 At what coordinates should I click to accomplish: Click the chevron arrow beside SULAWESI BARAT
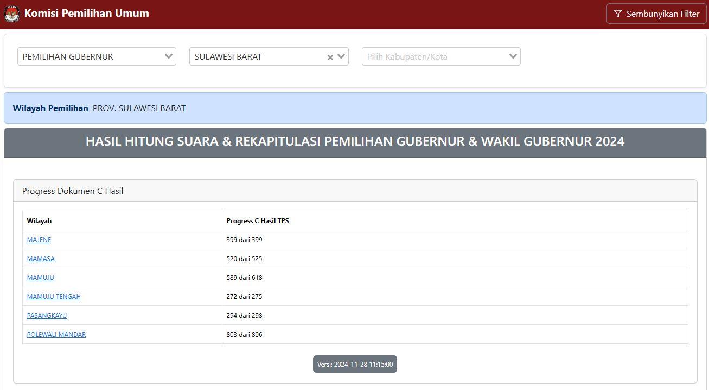coord(341,56)
